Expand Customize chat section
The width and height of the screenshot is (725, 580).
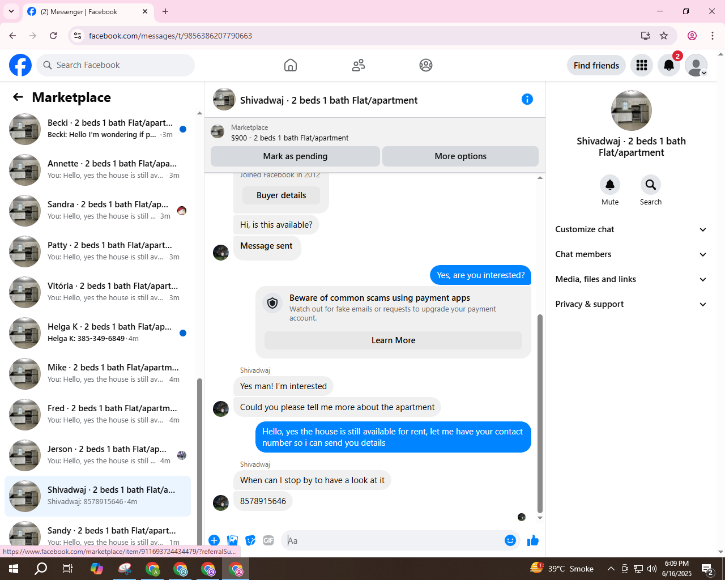[631, 229]
